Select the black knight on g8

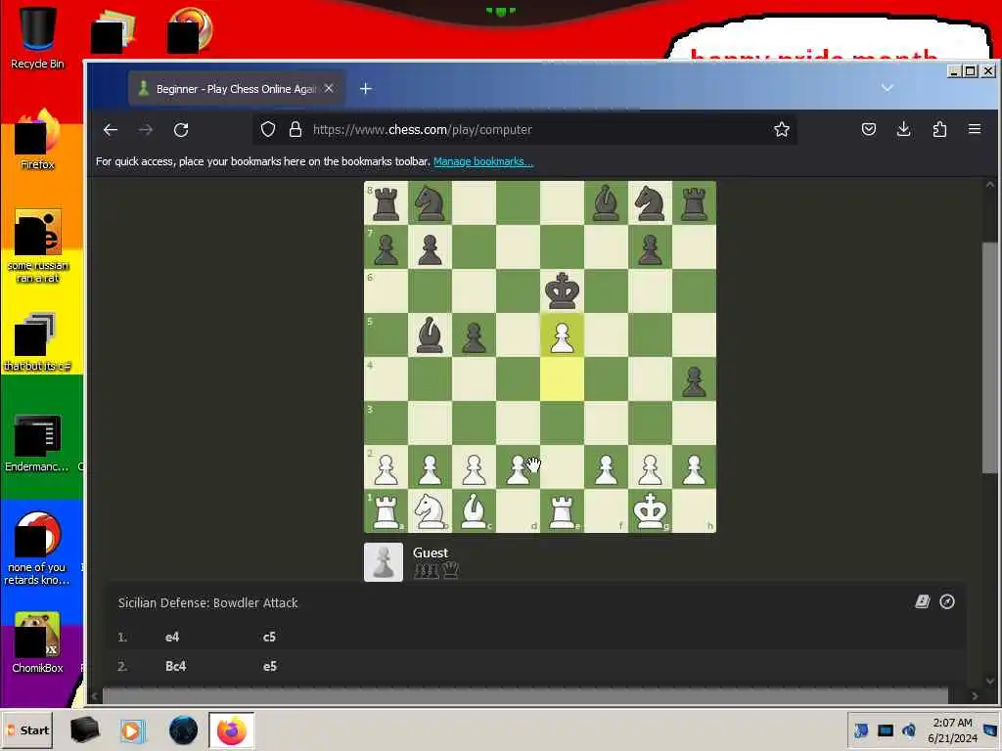click(650, 203)
